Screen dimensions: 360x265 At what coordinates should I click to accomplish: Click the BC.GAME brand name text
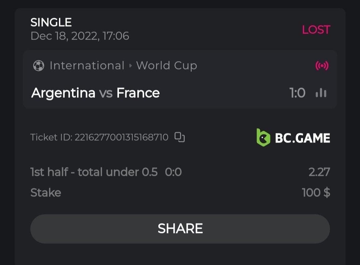302,138
